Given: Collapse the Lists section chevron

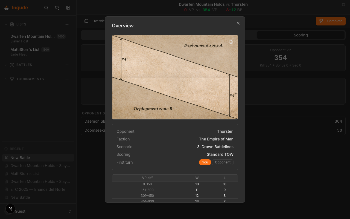Looking at the screenshot, I should (x=6, y=24).
